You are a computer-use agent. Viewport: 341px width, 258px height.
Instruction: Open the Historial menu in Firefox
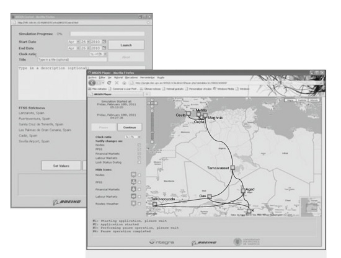118,78
